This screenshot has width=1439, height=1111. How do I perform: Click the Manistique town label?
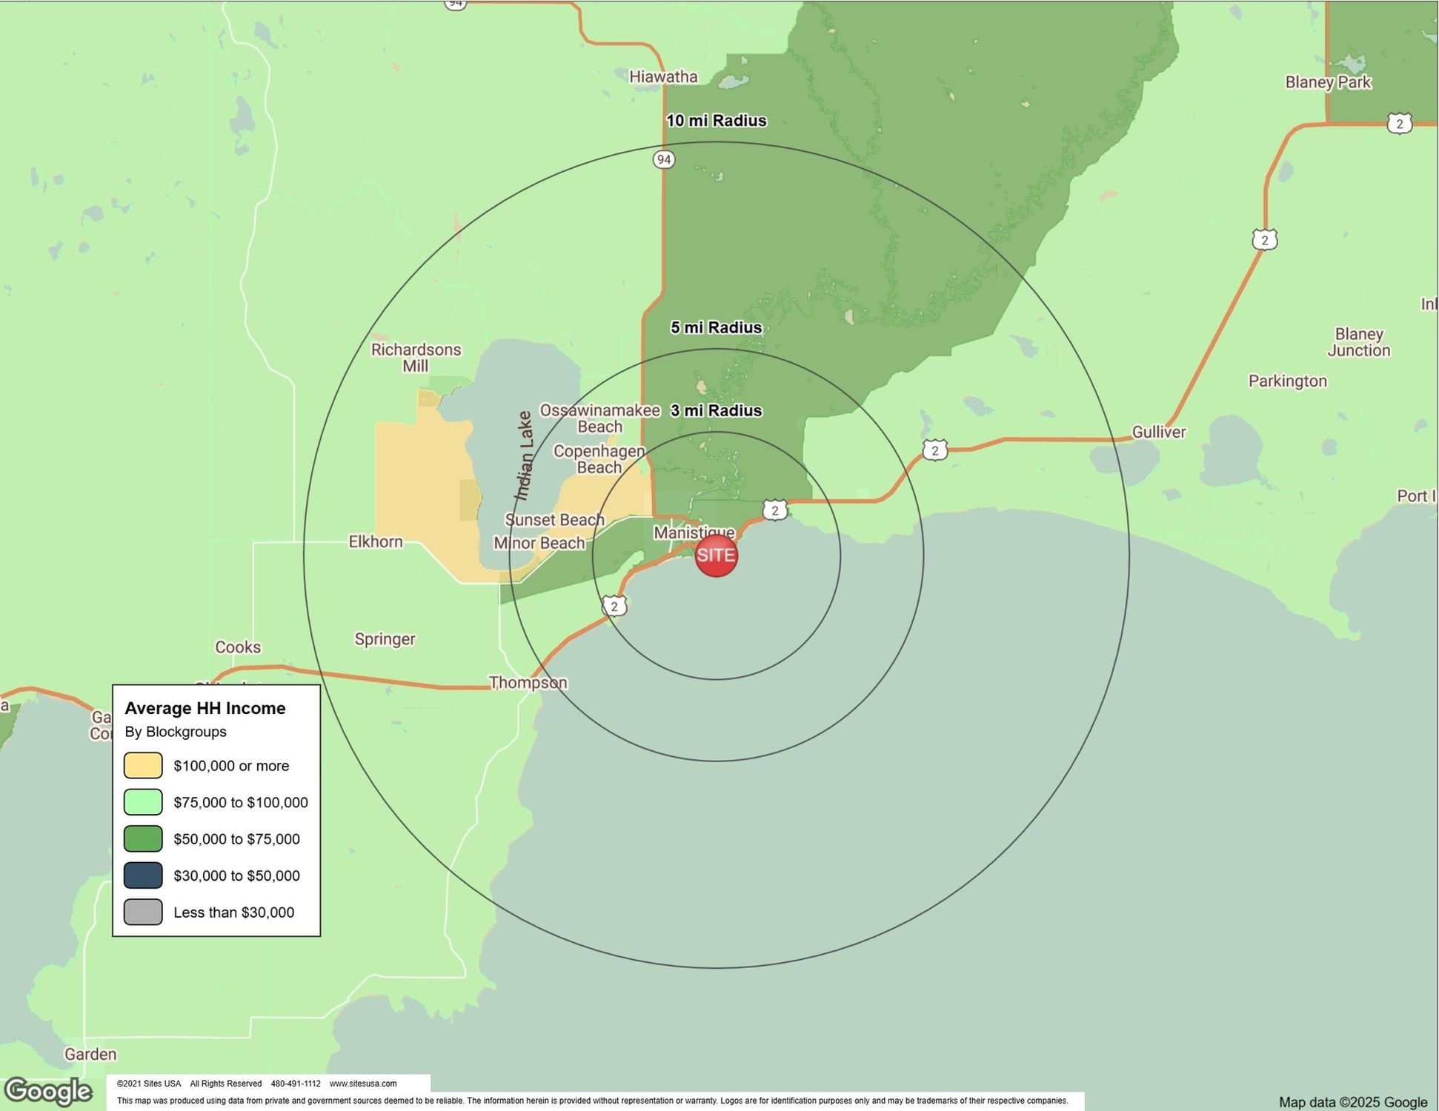tap(694, 532)
